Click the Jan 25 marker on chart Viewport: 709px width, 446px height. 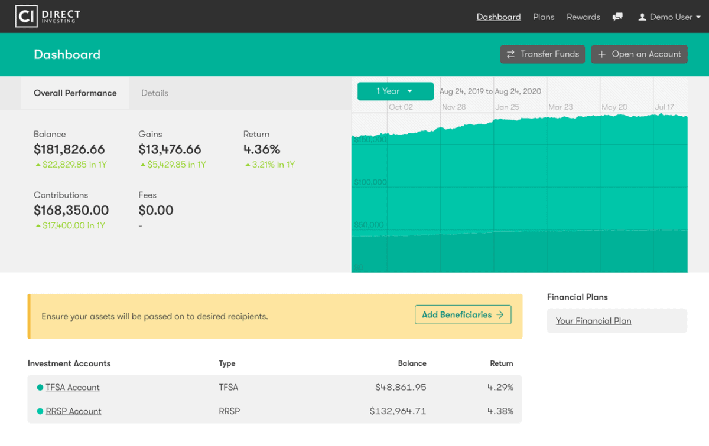tap(507, 107)
